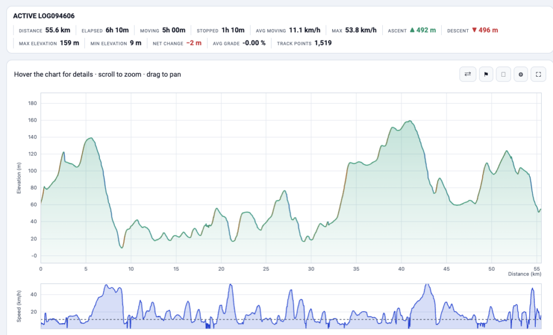Image resolution: width=553 pixels, height=335 pixels.
Task: Click the "Hover the chart for details" hint text
Action: click(53, 74)
